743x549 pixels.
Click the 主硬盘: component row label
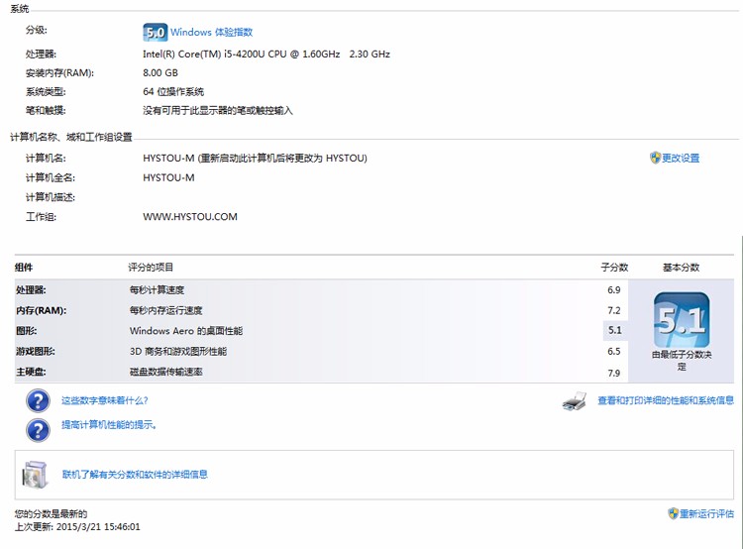pyautogui.click(x=31, y=372)
